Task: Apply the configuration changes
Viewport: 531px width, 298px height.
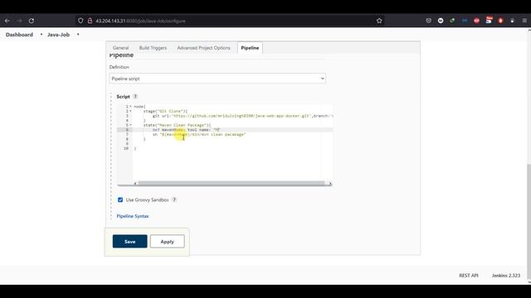Action: tap(168, 241)
